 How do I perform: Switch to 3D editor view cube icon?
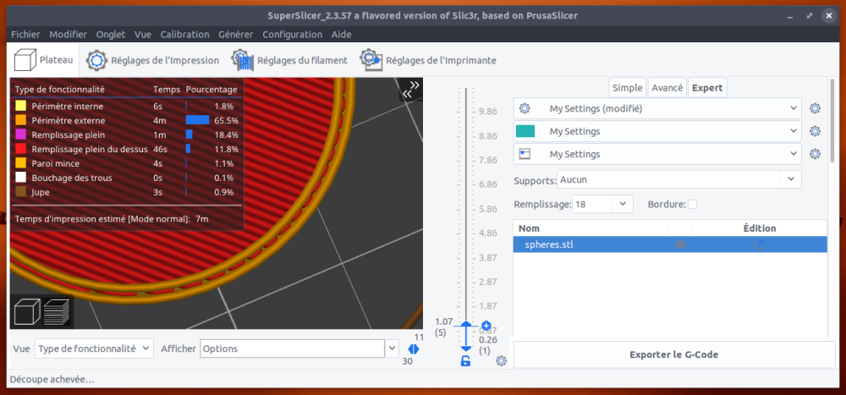click(x=26, y=312)
